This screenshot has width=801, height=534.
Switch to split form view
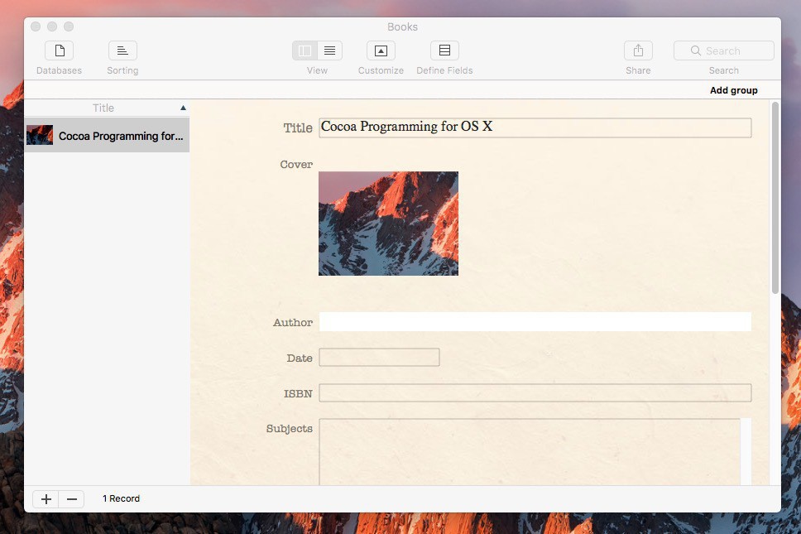click(305, 51)
